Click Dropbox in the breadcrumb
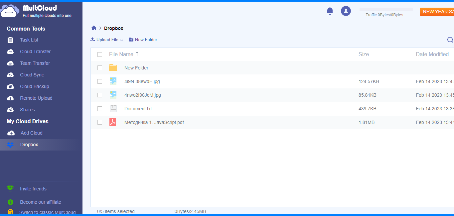The width and height of the screenshot is (454, 216). coord(114,28)
